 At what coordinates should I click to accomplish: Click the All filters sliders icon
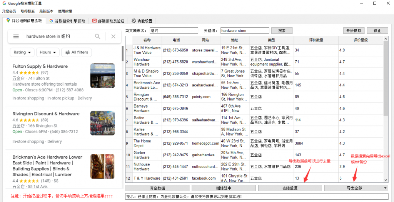[68, 53]
